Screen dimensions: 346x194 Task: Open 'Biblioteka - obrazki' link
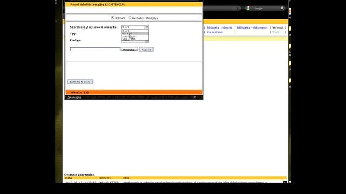(219, 27)
